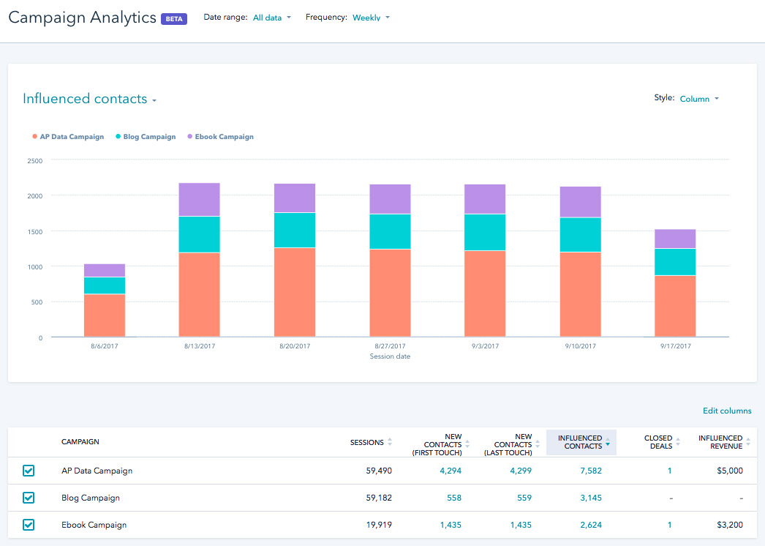Image resolution: width=765 pixels, height=546 pixels.
Task: Deselect the Ebook Campaign checkbox
Action: (x=29, y=525)
